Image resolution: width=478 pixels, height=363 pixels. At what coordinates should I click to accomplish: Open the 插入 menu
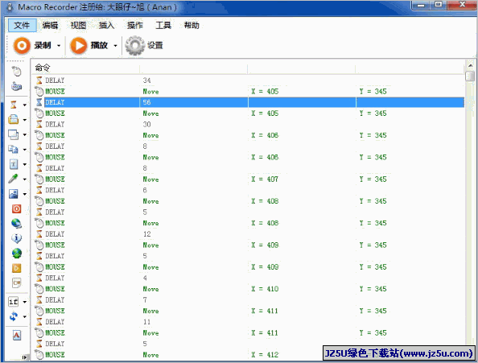[107, 25]
